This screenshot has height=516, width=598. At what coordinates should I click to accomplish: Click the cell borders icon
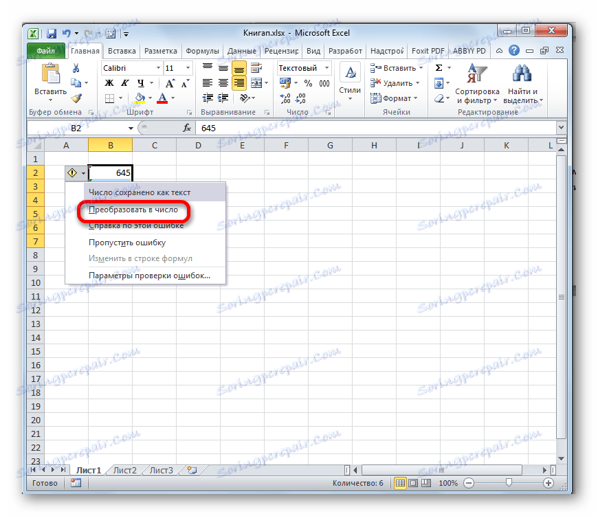(x=109, y=98)
